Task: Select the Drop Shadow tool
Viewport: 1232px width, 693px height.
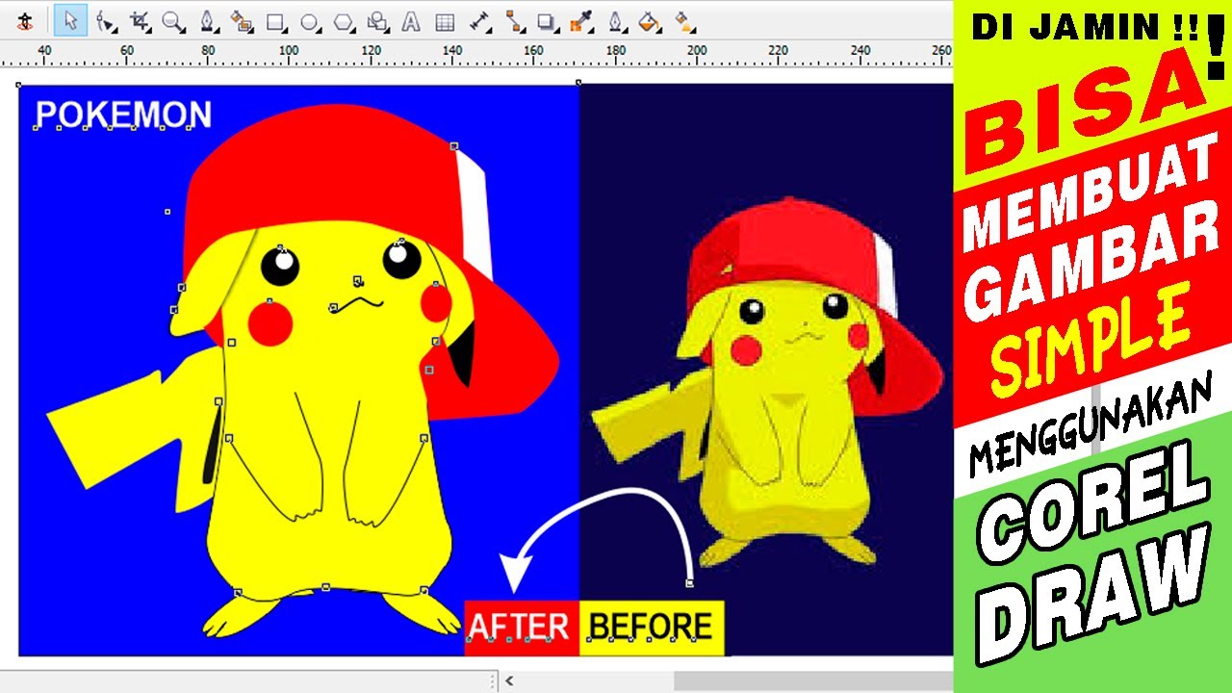Action: click(x=545, y=17)
